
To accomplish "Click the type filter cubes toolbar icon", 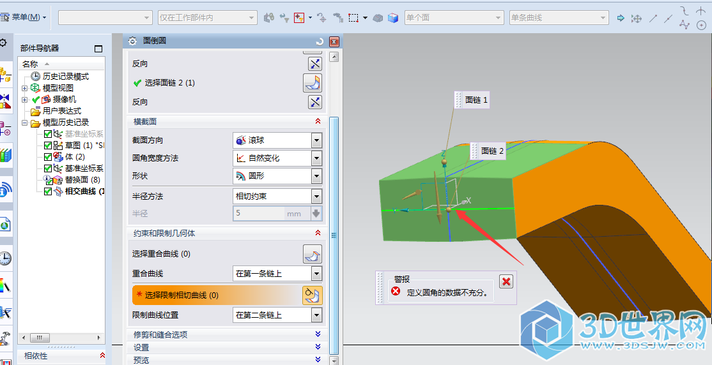I will click(269, 18).
